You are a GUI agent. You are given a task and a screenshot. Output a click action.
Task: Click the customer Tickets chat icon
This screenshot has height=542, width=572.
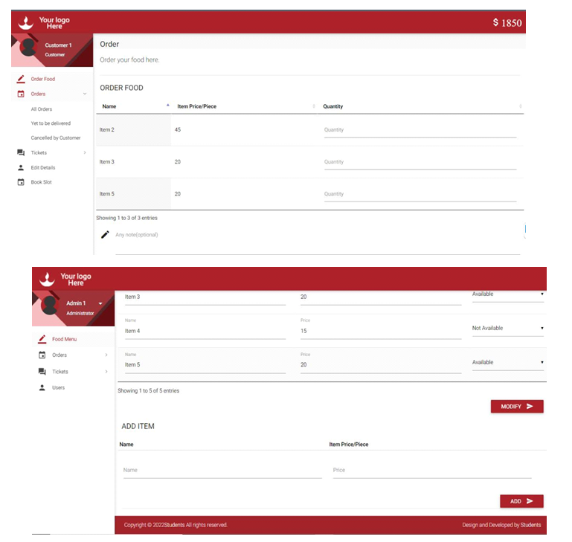21,152
